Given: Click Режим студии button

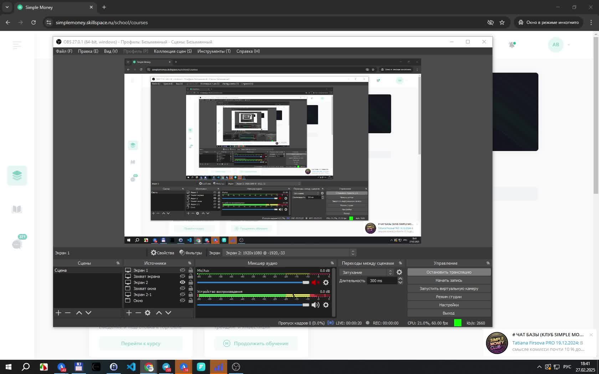Looking at the screenshot, I should point(449,297).
